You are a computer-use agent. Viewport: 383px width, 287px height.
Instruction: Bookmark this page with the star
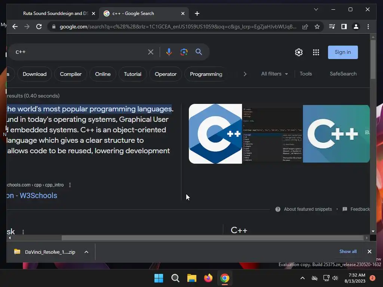(x=317, y=27)
